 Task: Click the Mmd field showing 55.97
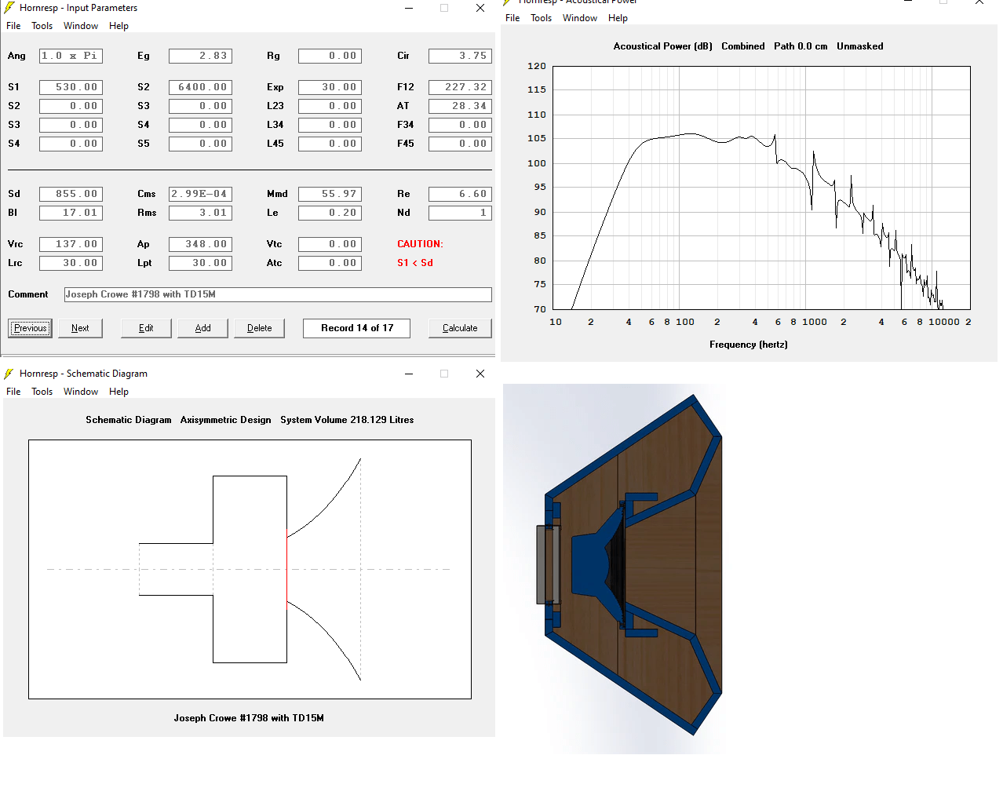pyautogui.click(x=330, y=194)
